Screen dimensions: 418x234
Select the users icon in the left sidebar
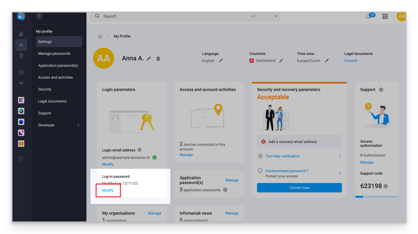coord(21,45)
